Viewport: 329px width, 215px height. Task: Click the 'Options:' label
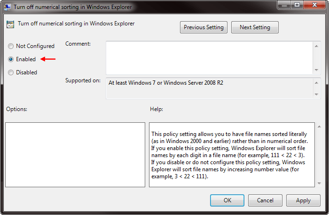click(16, 109)
